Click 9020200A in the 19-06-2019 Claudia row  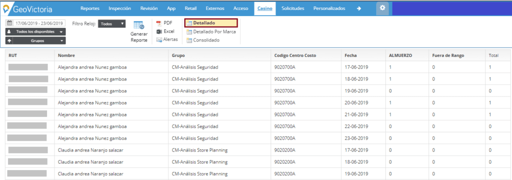284,173
